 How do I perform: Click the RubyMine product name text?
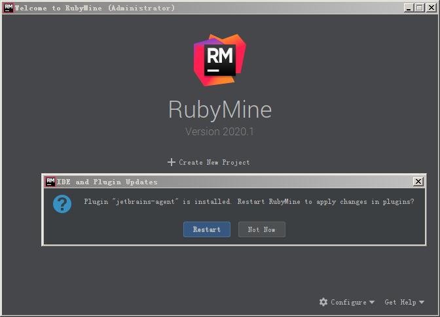point(220,110)
